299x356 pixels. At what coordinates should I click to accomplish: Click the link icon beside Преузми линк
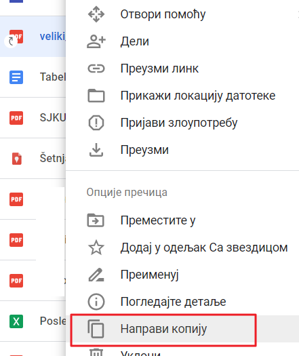(x=96, y=68)
